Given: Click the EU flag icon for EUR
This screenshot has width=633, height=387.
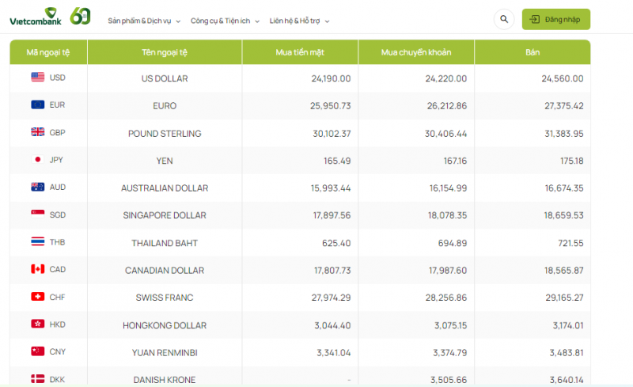Looking at the screenshot, I should click(37, 104).
